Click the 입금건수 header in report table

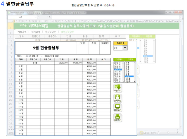point(33,59)
